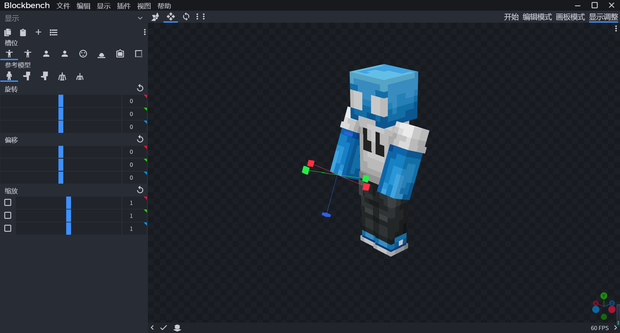Image resolution: width=620 pixels, height=333 pixels.
Task: Collapse the 显示 panel chevron
Action: (140, 18)
